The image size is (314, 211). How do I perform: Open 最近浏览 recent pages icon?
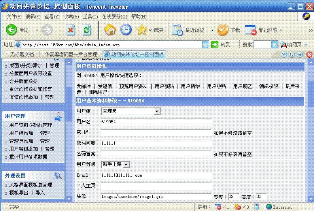tap(178, 30)
